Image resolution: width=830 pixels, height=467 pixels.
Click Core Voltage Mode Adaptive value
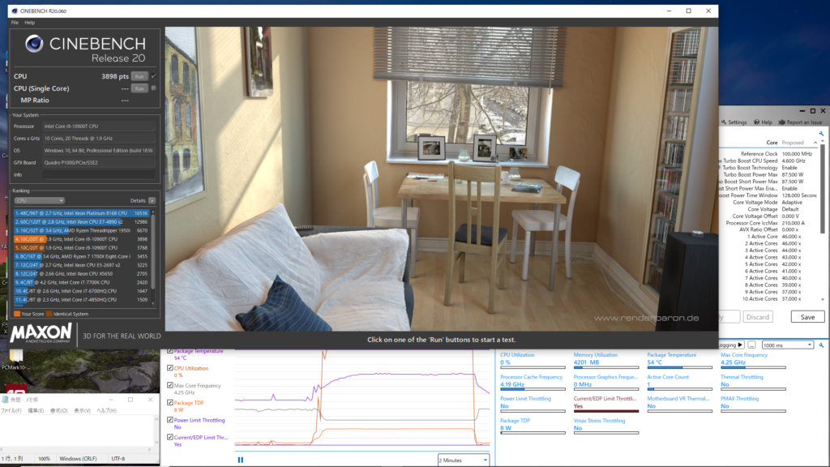coord(792,202)
